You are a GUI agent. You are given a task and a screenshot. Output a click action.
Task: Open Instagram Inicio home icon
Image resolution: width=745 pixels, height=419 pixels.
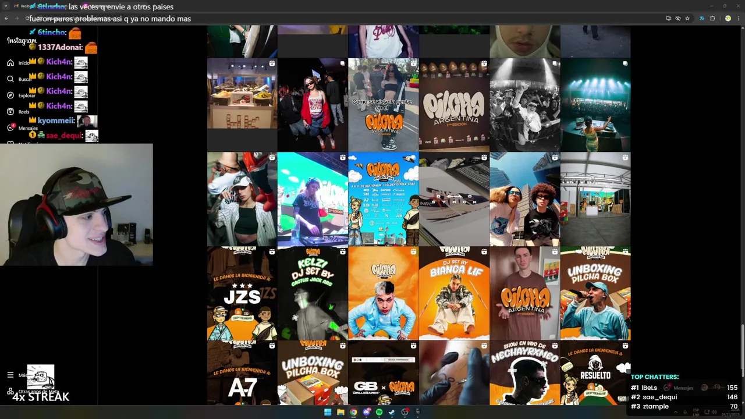(10, 63)
